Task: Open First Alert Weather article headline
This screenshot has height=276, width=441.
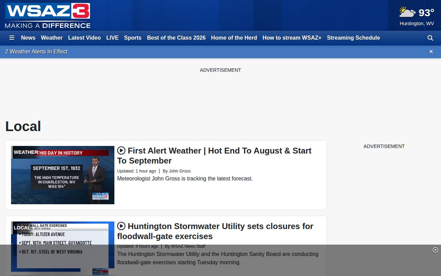Action: pos(214,156)
